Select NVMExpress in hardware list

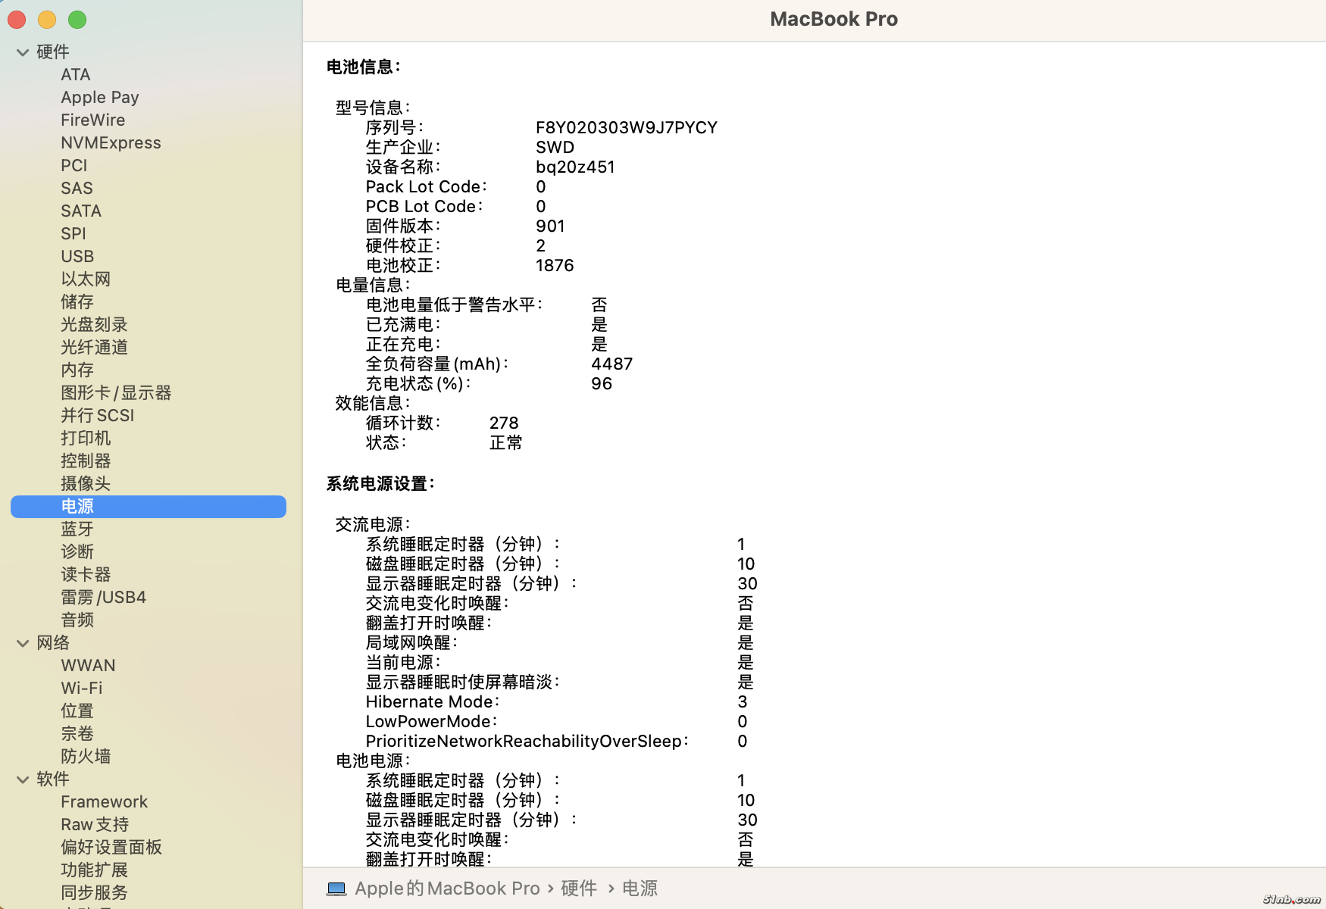click(x=111, y=142)
